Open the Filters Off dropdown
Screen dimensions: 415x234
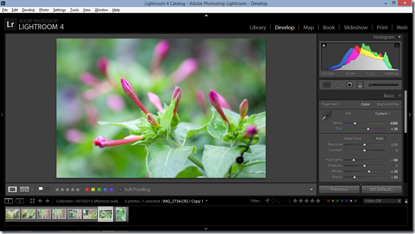382,201
